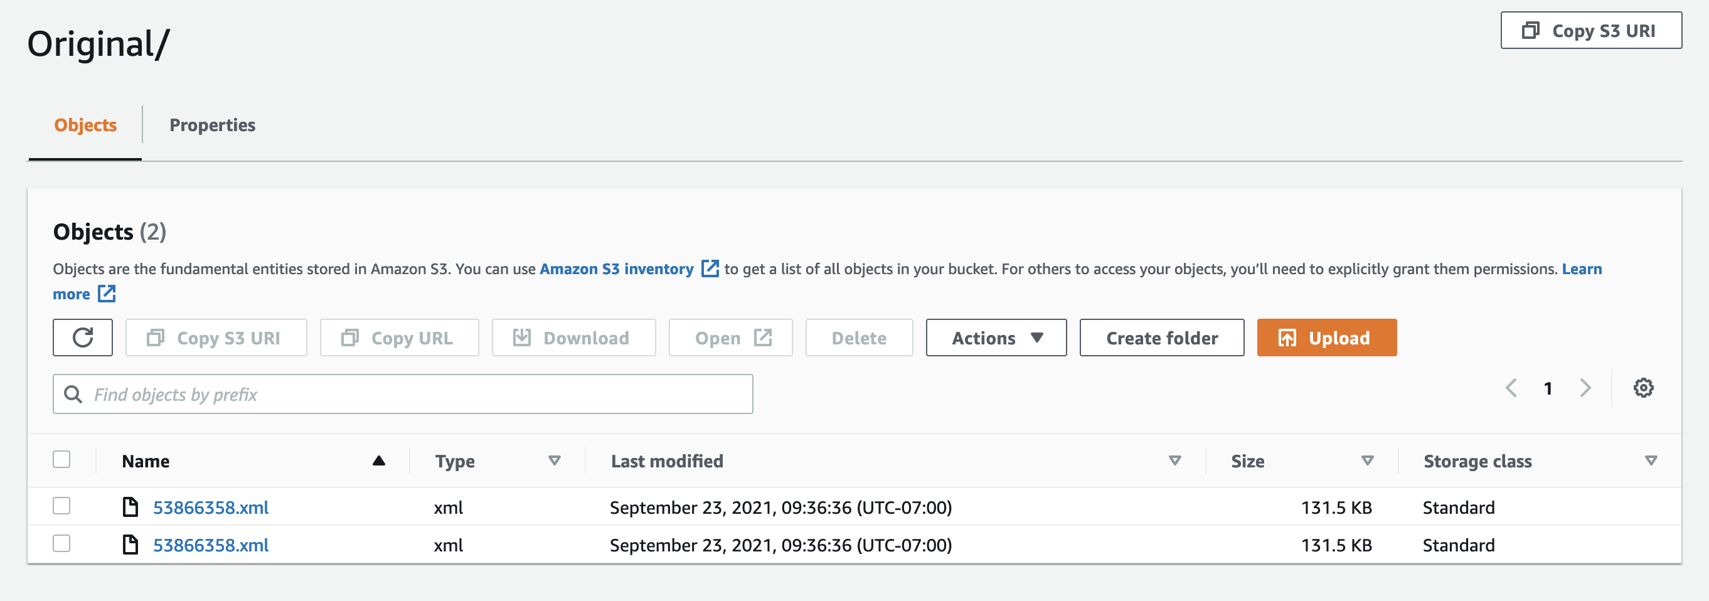
Task: Go to the previous page with the left chevron
Action: tap(1511, 388)
